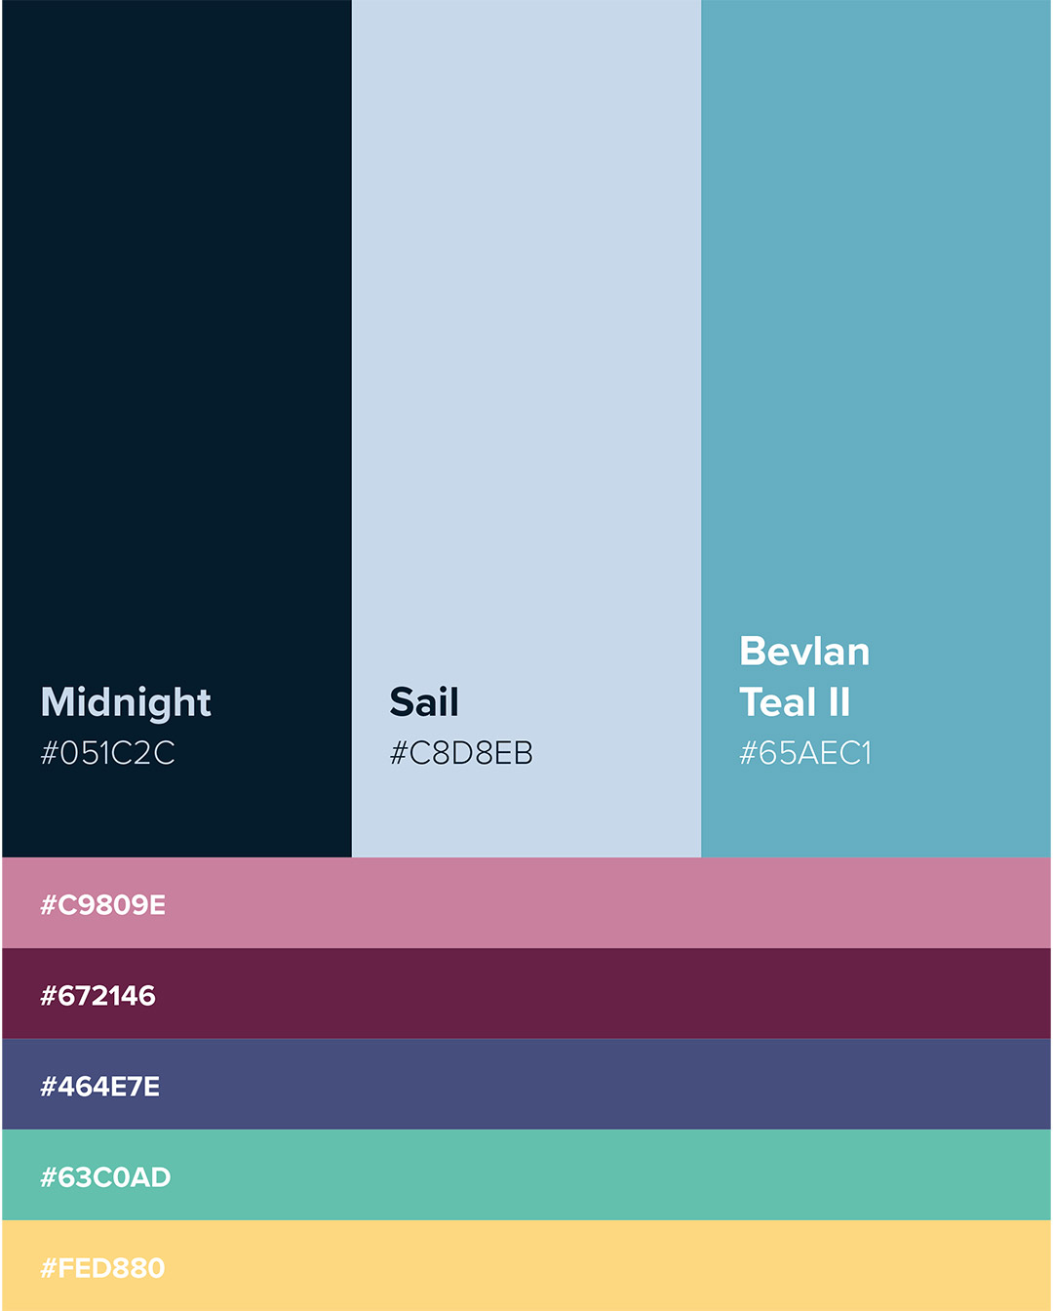The width and height of the screenshot is (1053, 1311).
Task: Select the dark Midnight color swatch
Action: pos(176,341)
